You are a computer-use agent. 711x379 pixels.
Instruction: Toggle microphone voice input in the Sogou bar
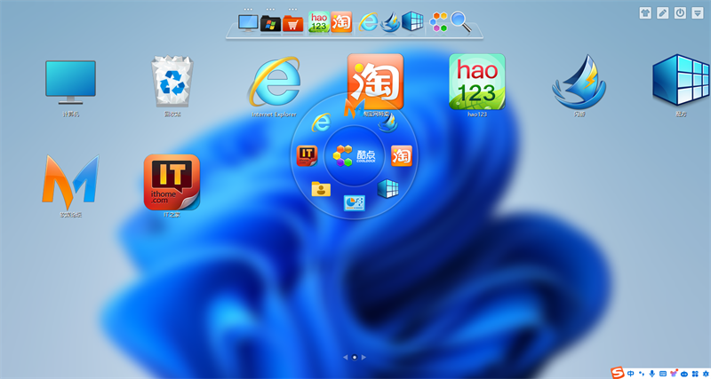point(652,373)
